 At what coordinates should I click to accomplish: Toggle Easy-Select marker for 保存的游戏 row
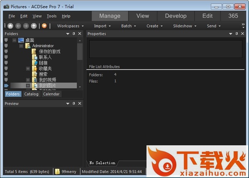click(6, 52)
